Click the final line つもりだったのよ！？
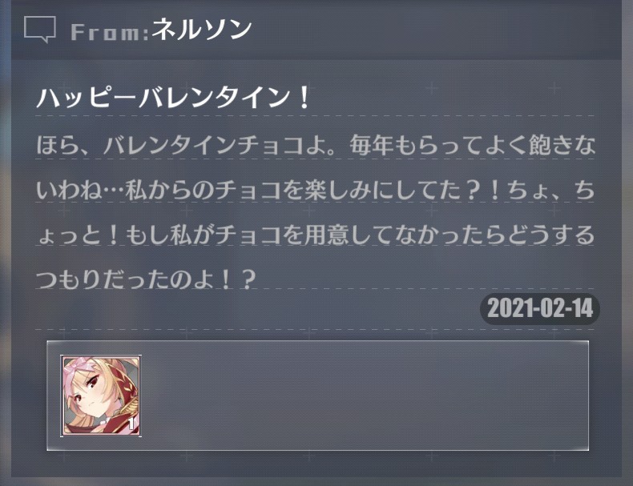Image resolution: width=633 pixels, height=486 pixels. [x=147, y=279]
